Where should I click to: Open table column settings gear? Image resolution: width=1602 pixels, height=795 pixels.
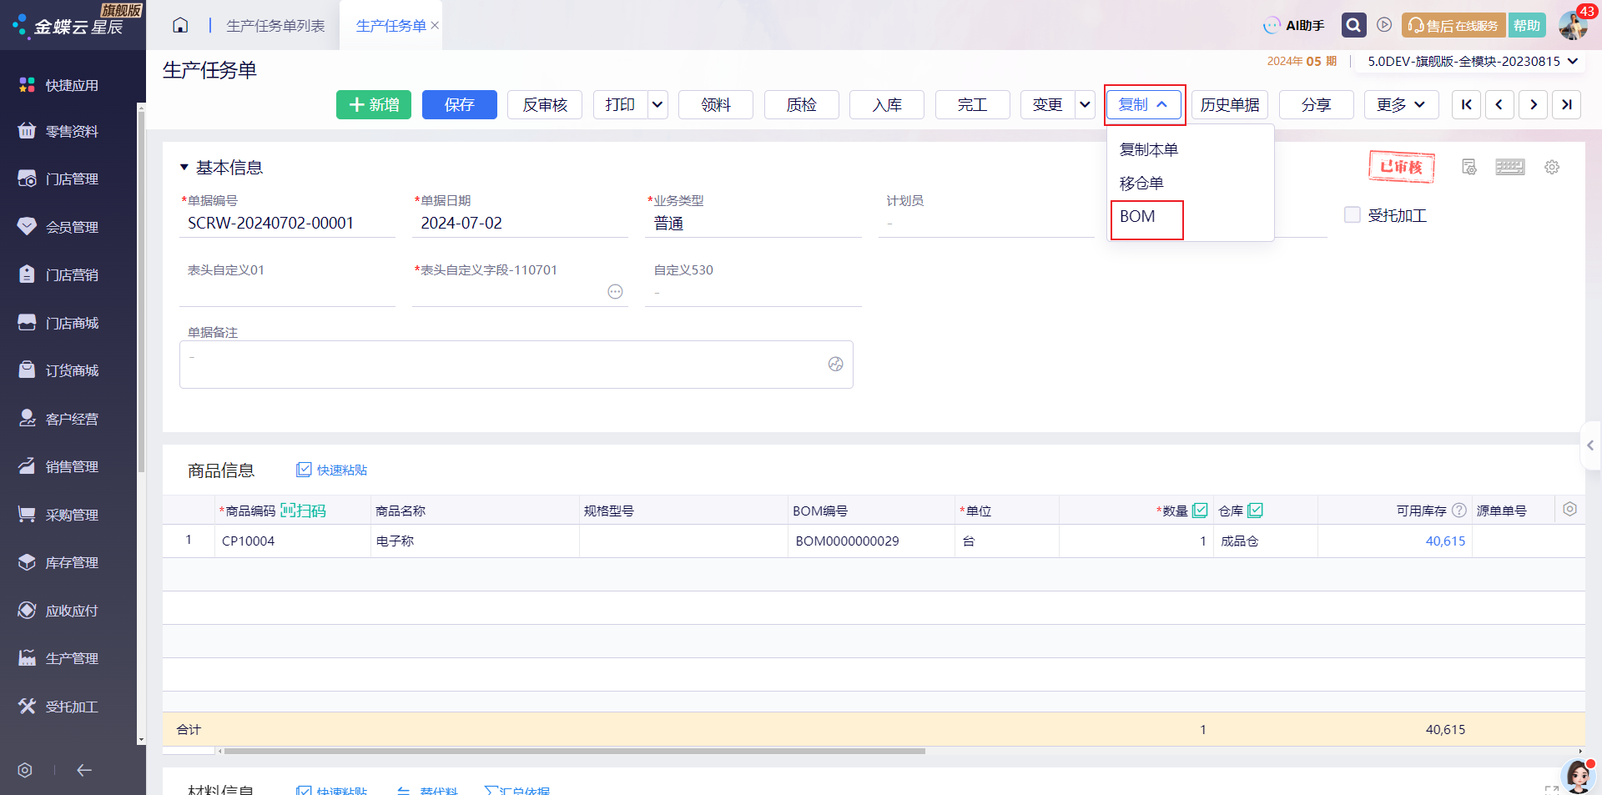pos(1569,509)
